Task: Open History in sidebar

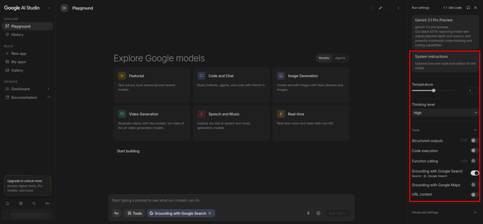Action: 28,34
